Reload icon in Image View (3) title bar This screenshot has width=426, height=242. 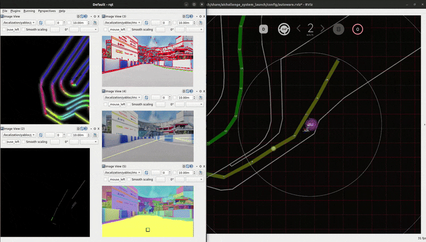(x=188, y=17)
